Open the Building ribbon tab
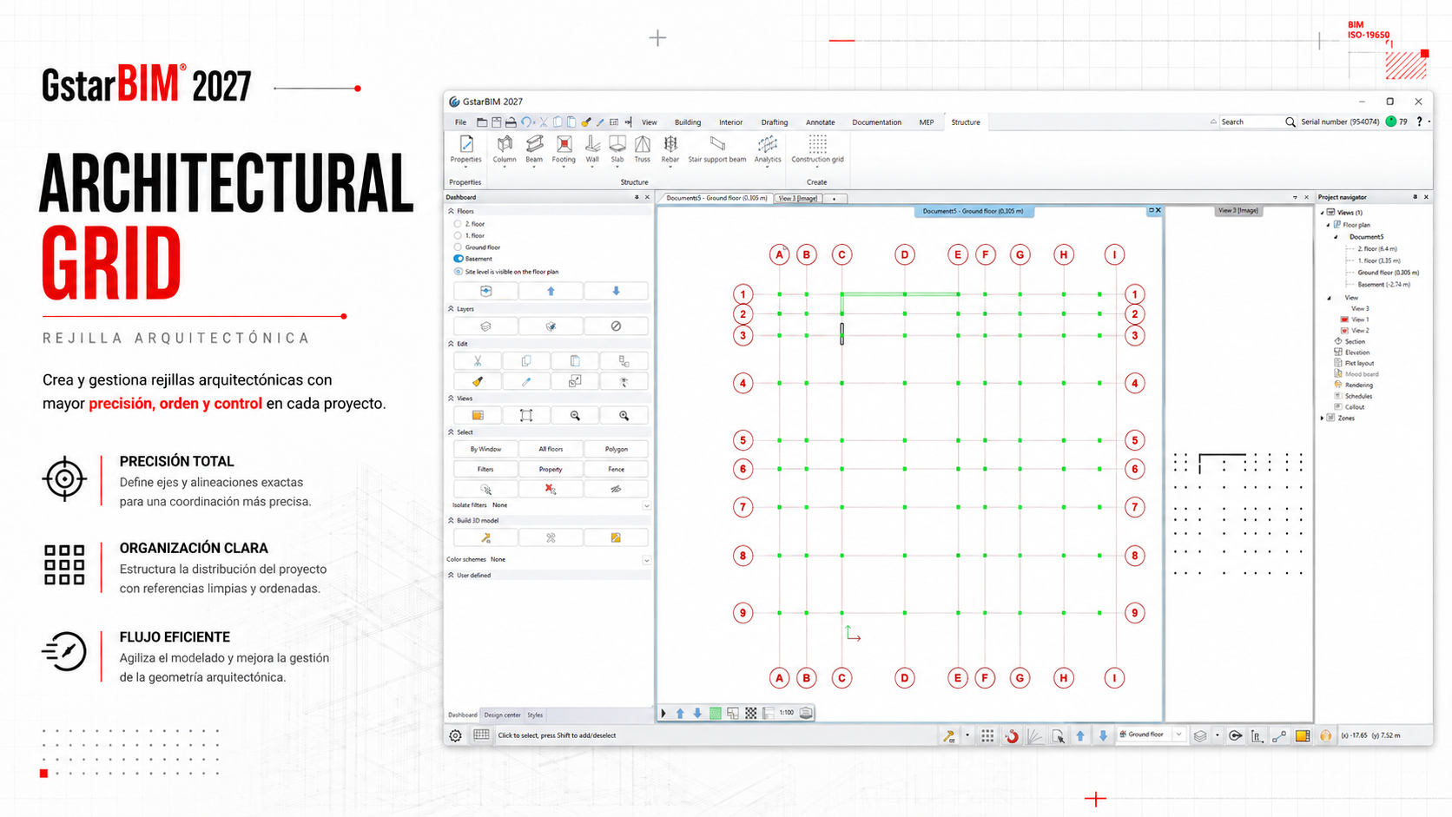This screenshot has height=817, width=1452. point(688,122)
